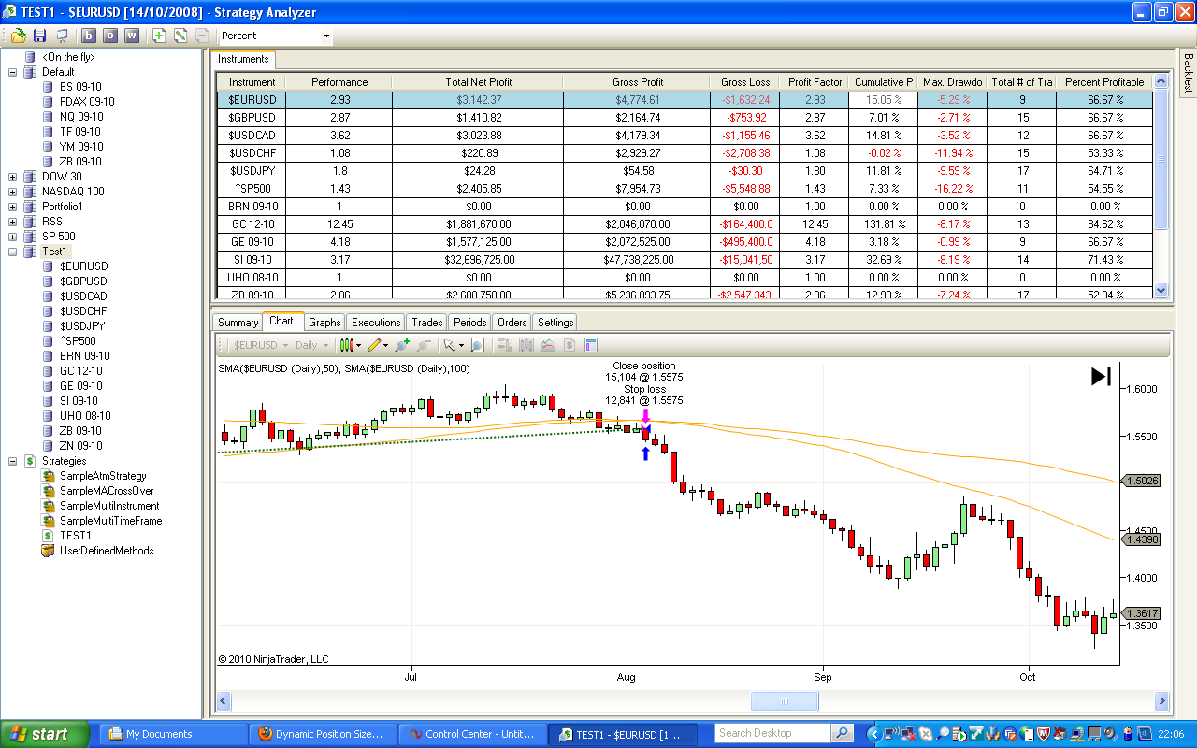The height and width of the screenshot is (748, 1197).
Task: Sort by Profit Factor column header
Action: tap(815, 82)
